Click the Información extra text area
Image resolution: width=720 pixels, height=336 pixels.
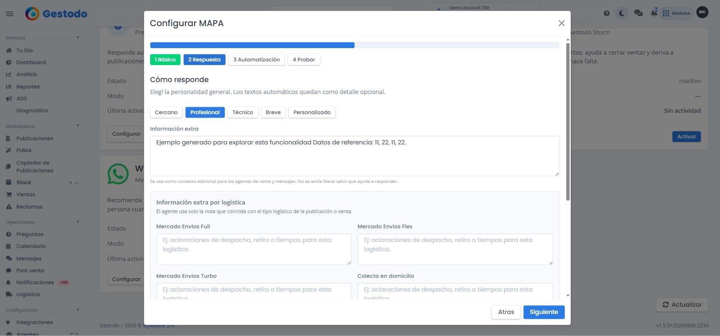(354, 156)
